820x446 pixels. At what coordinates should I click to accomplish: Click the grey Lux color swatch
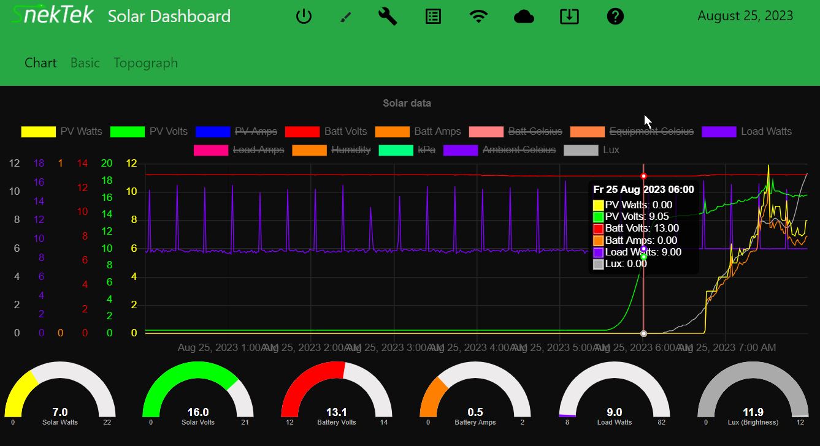(580, 150)
